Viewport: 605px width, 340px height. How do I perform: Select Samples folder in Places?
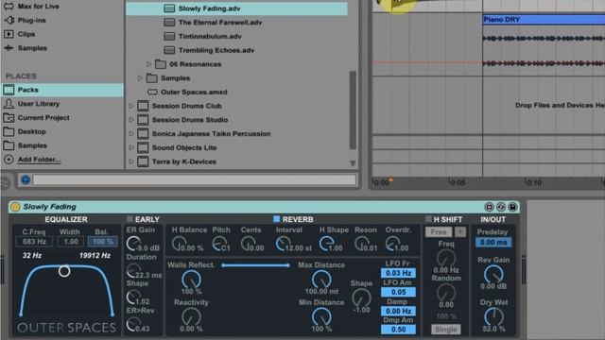pyautogui.click(x=26, y=145)
